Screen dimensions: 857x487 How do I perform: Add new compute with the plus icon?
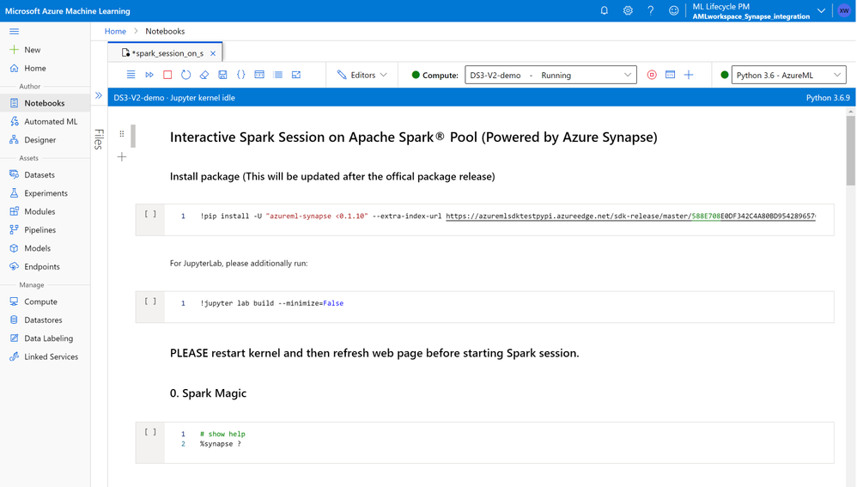click(689, 75)
